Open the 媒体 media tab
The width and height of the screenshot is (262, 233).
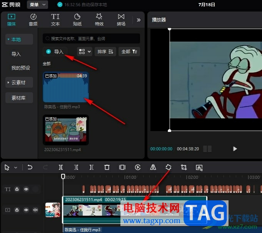(x=12, y=20)
